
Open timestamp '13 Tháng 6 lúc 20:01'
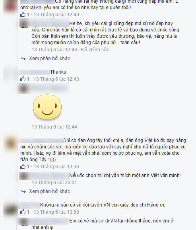point(54,183)
